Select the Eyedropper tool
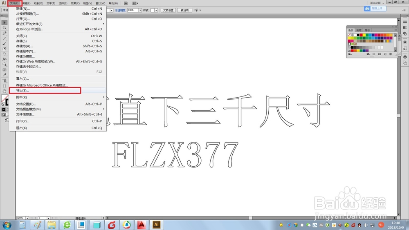The height and width of the screenshot is (230, 409). point(4,75)
